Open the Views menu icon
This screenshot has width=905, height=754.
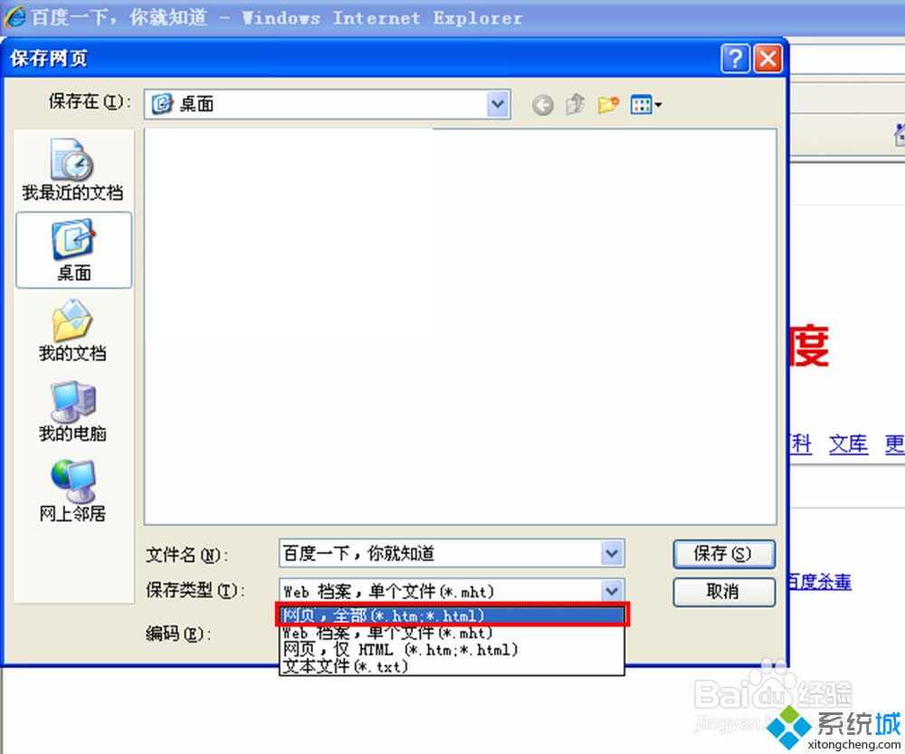[646, 105]
